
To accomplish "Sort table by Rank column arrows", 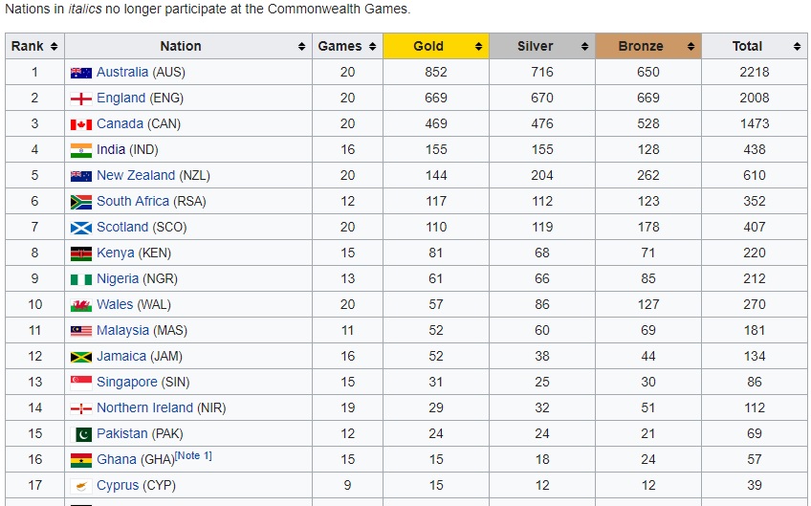I will [54, 47].
